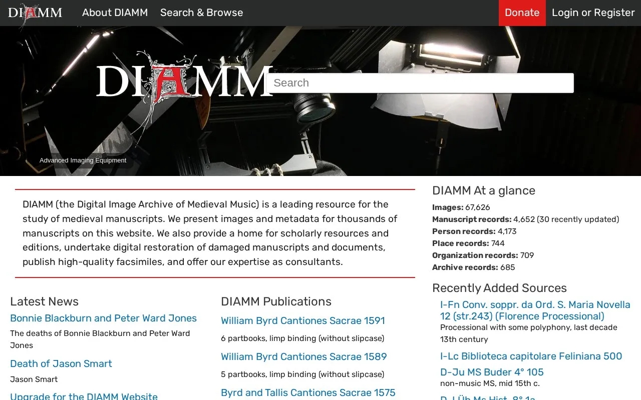641x400 pixels.
Task: Click the 'The deaths of Bonnie Blackburn' summary
Action: [100, 339]
